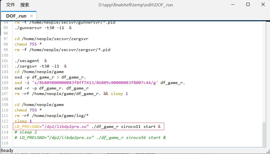The height and width of the screenshot is (154, 270).
Task: Click line number 113 in gutter
Action: [x=5, y=127]
